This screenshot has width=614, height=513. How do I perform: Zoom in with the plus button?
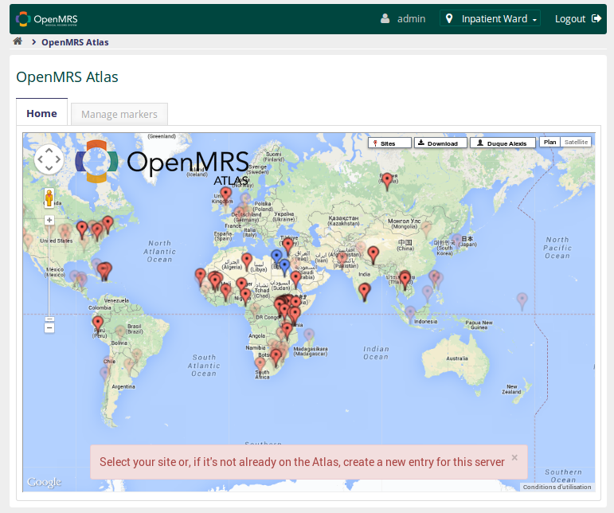[49, 220]
